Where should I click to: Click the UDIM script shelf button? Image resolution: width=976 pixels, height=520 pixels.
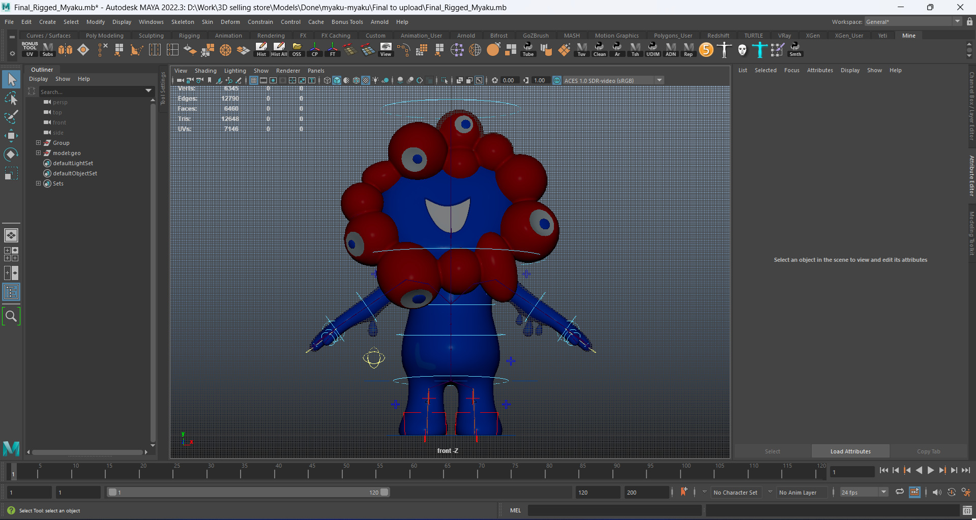coord(653,49)
